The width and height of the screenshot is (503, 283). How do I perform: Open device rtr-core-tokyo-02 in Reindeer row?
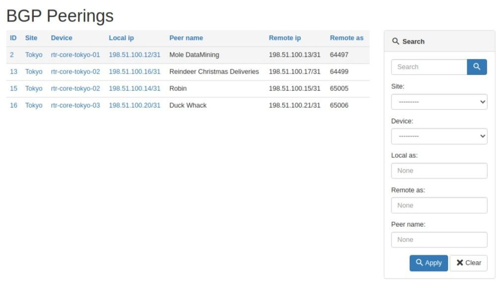75,71
